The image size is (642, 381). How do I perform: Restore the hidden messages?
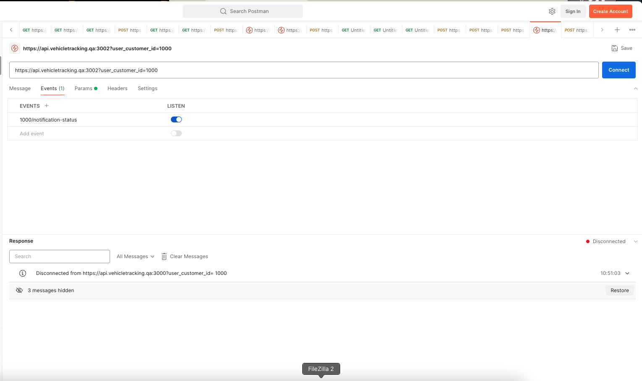click(619, 290)
